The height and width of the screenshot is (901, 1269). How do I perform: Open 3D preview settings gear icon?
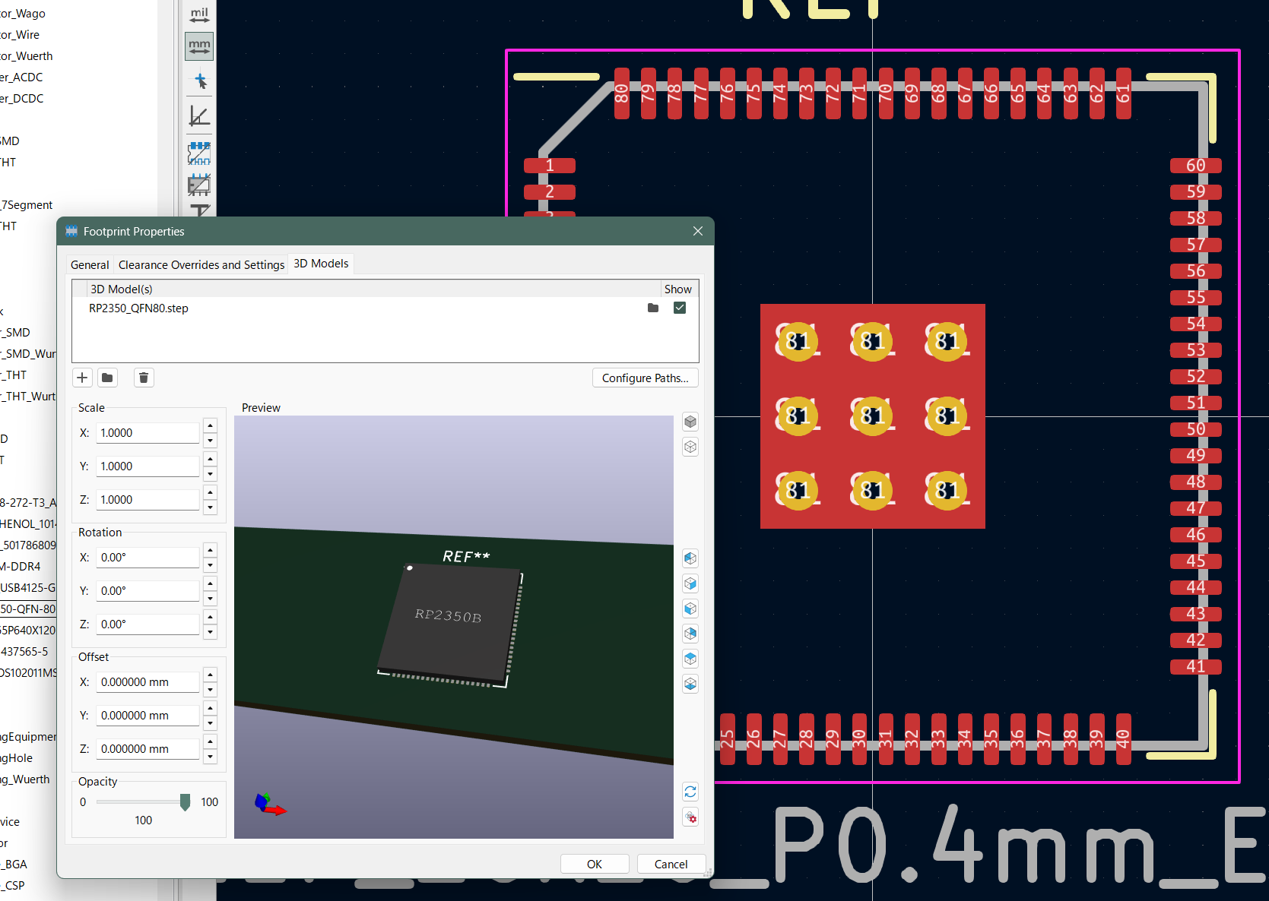click(x=690, y=818)
